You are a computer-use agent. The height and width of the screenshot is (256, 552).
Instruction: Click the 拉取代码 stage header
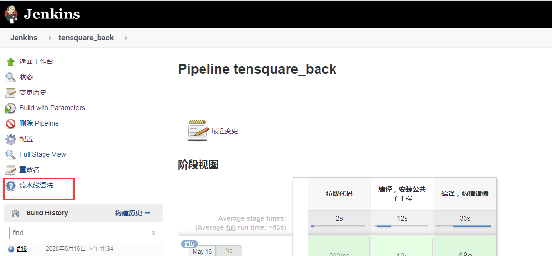point(339,194)
